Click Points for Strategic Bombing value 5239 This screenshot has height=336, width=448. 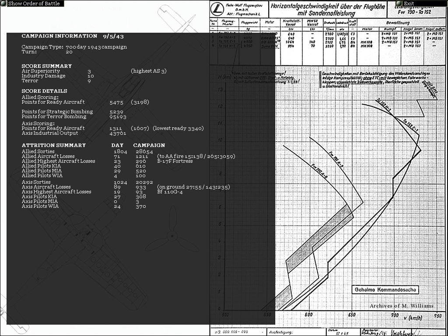pos(116,112)
